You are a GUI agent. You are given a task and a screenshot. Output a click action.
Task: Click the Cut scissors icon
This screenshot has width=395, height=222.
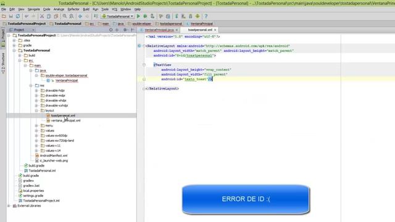[x=42, y=17]
